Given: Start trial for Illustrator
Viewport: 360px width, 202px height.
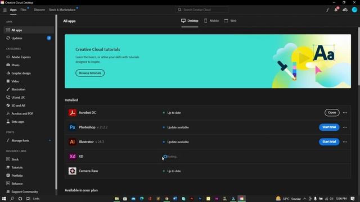Looking at the screenshot, I should coord(329,142).
